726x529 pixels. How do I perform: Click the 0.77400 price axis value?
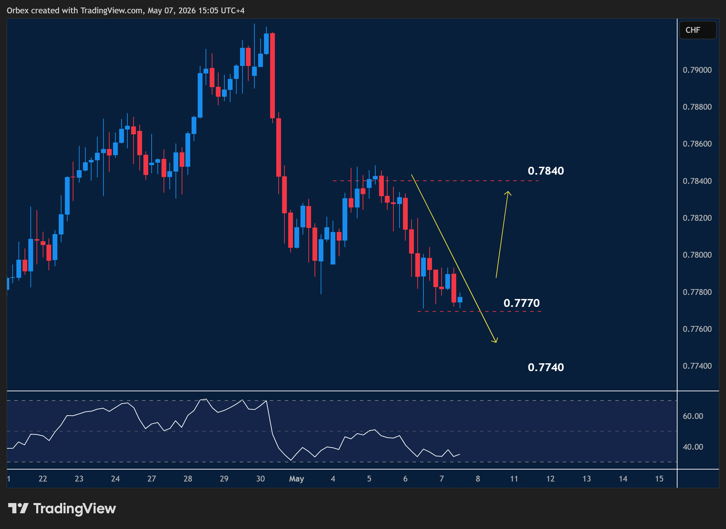(x=697, y=366)
